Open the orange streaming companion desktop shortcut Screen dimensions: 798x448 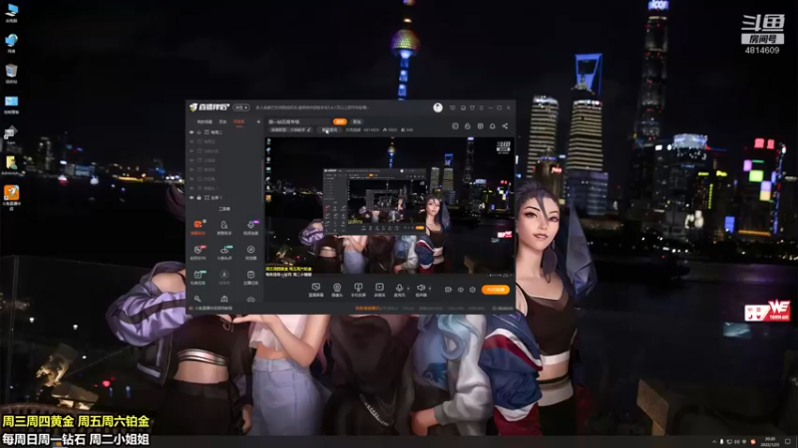point(11,197)
